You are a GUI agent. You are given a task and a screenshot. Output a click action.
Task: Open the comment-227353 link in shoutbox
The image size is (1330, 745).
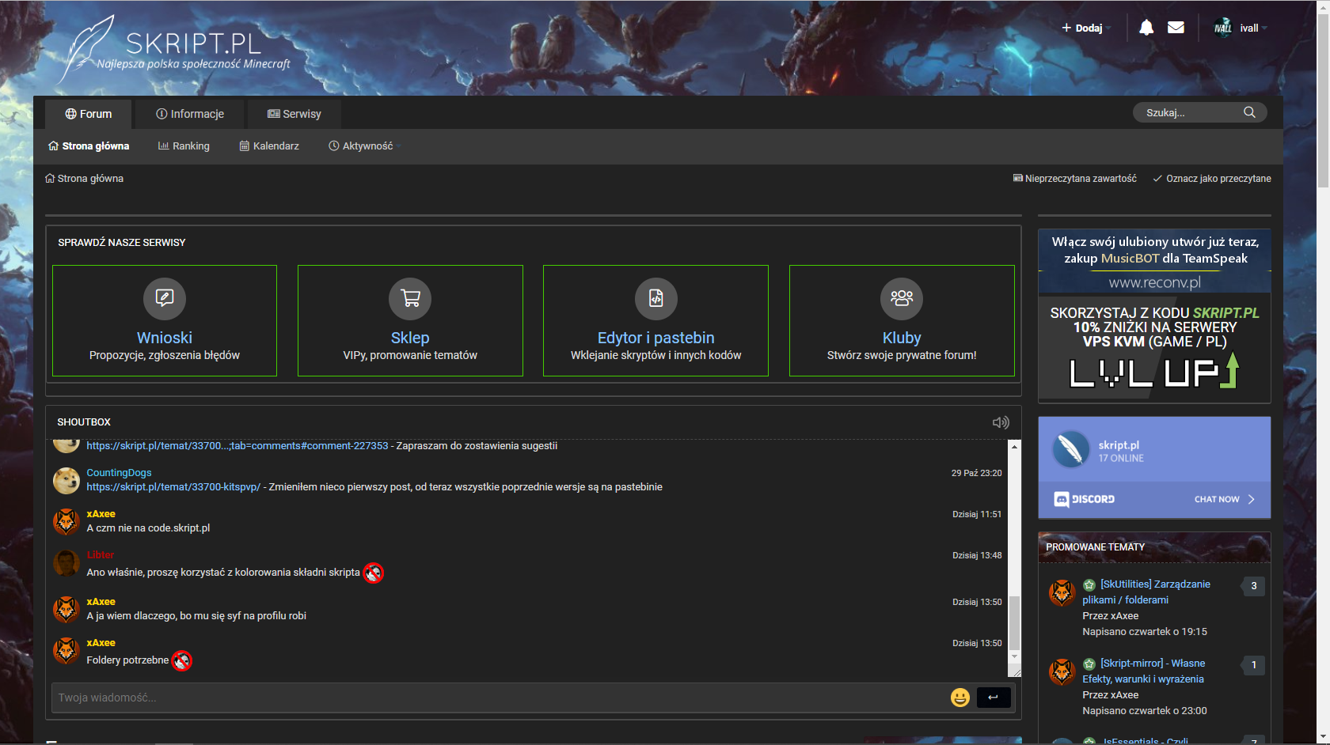coord(237,446)
